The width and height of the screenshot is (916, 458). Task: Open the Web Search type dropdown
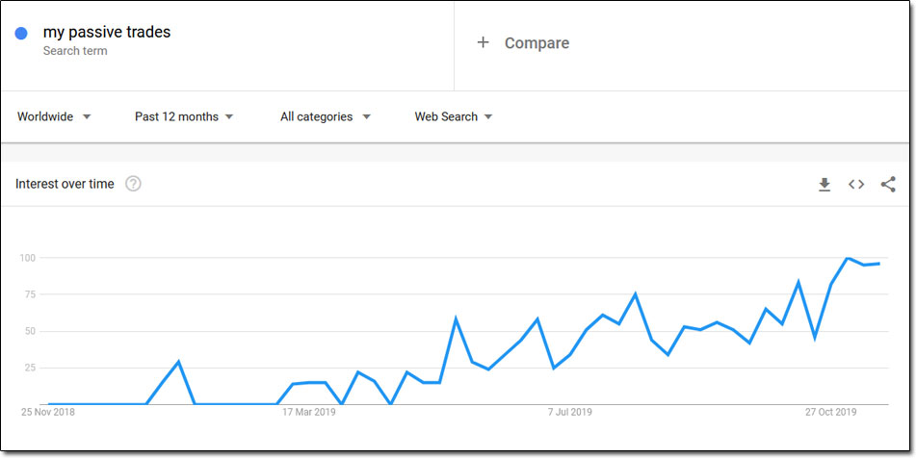tap(454, 116)
